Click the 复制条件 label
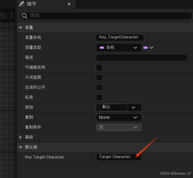 [x=33, y=127]
